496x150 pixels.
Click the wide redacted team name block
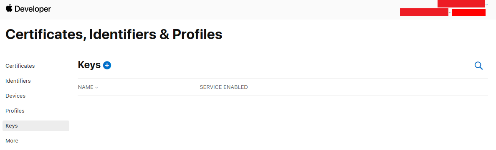pyautogui.click(x=424, y=12)
